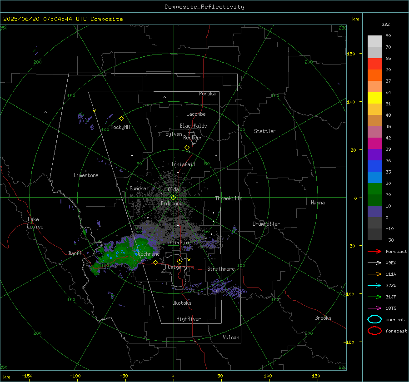Select the magenta swatch between 39 and 42
The image size is (409, 382).
[x=374, y=143]
